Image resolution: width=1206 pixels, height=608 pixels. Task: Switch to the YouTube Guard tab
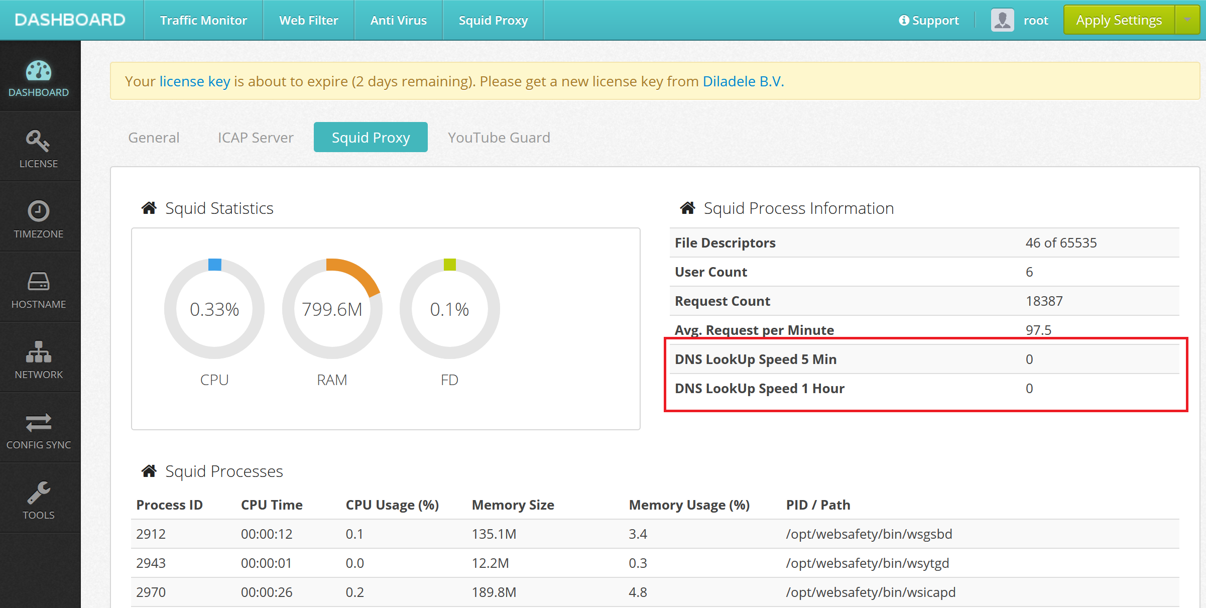(499, 137)
